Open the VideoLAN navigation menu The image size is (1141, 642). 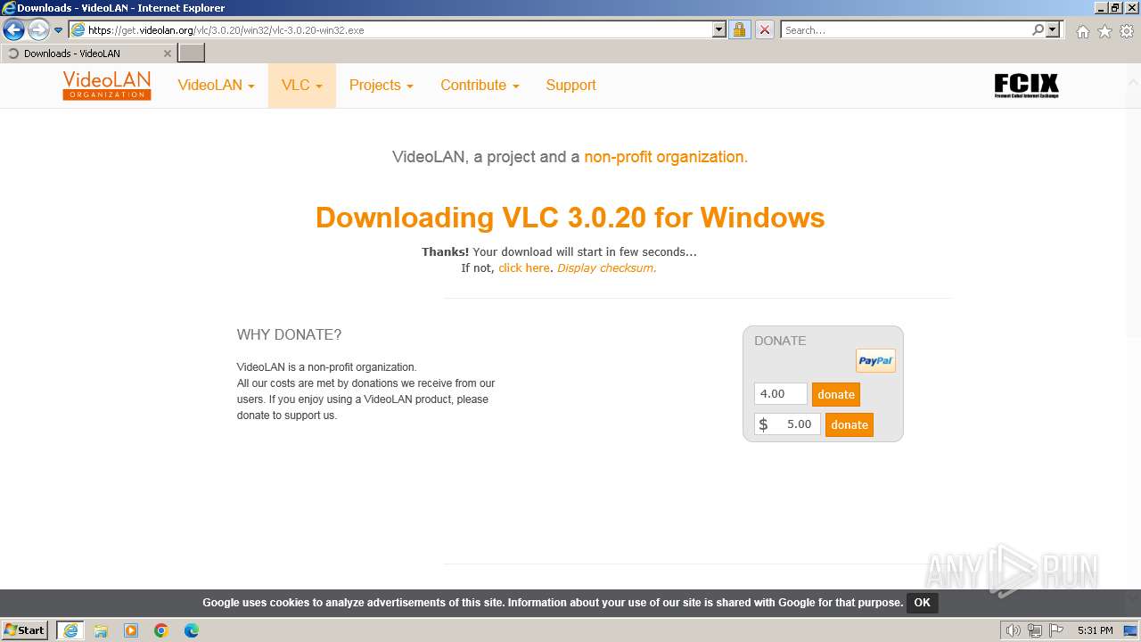[216, 86]
